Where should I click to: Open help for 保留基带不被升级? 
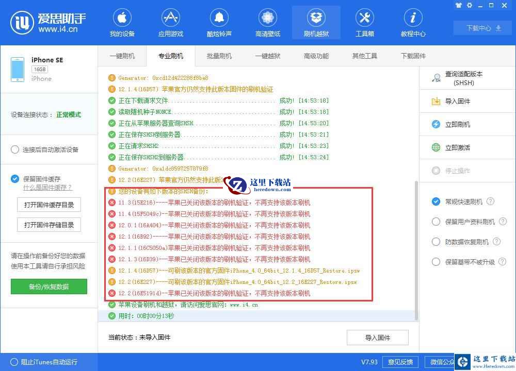[503, 262]
